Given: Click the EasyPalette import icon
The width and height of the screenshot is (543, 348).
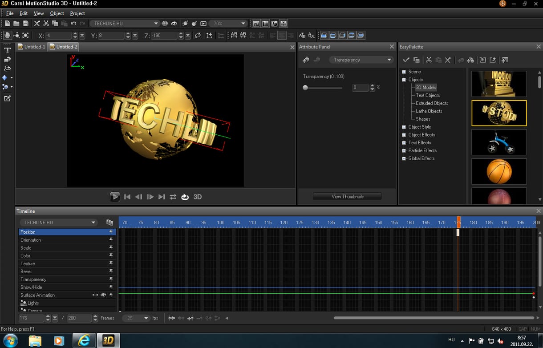Looking at the screenshot, I should tap(482, 60).
